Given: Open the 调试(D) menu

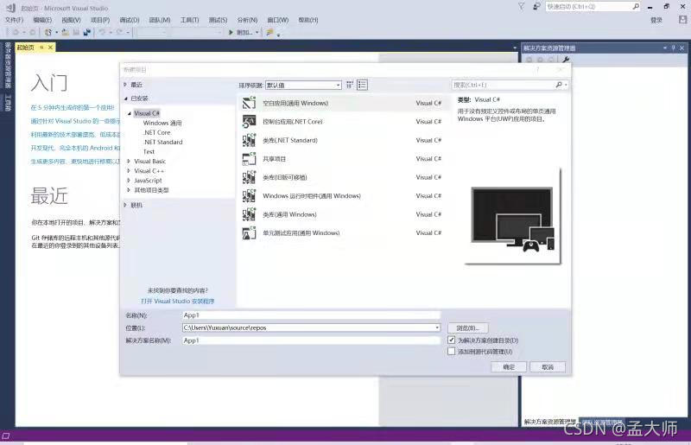Looking at the screenshot, I should [129, 20].
